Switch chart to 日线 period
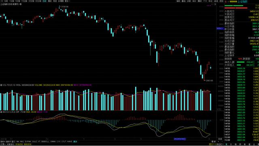This screenshot has width=259, height=146. [x=45, y=1]
